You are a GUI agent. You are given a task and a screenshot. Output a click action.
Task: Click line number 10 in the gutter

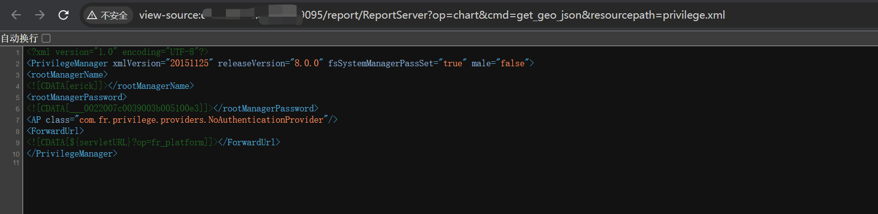16,154
